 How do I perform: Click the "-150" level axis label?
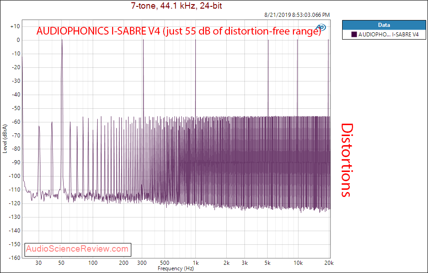(x=14, y=244)
